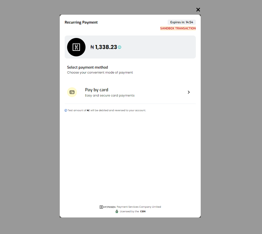Click the SANDBOX TRANSACTION label
This screenshot has width=262, height=234.
[x=178, y=28]
